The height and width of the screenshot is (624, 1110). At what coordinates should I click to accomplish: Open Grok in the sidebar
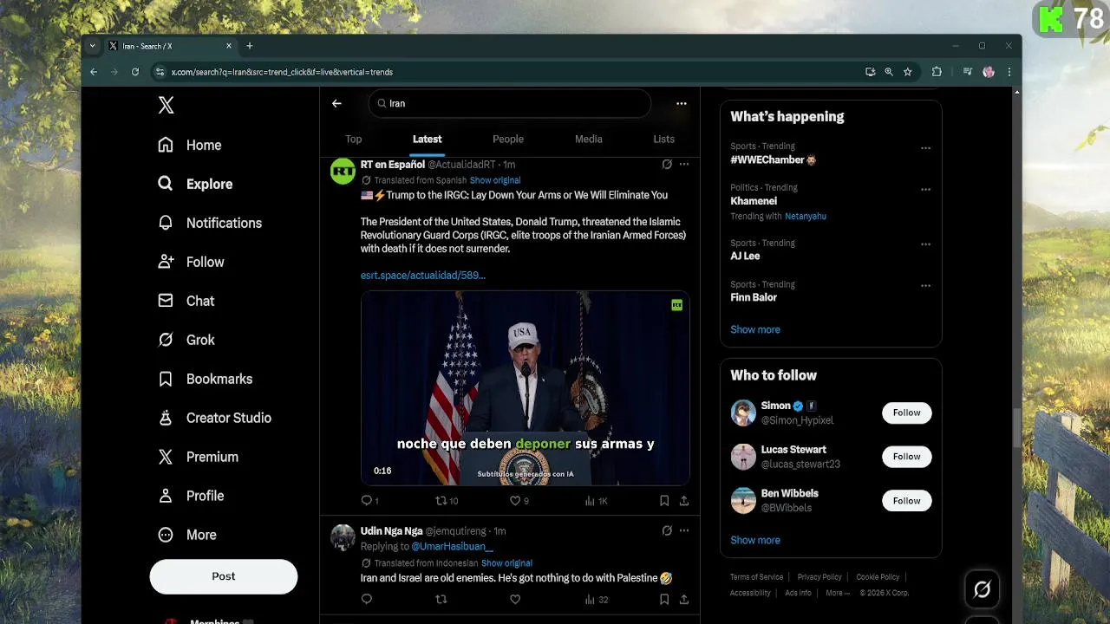tap(186, 340)
